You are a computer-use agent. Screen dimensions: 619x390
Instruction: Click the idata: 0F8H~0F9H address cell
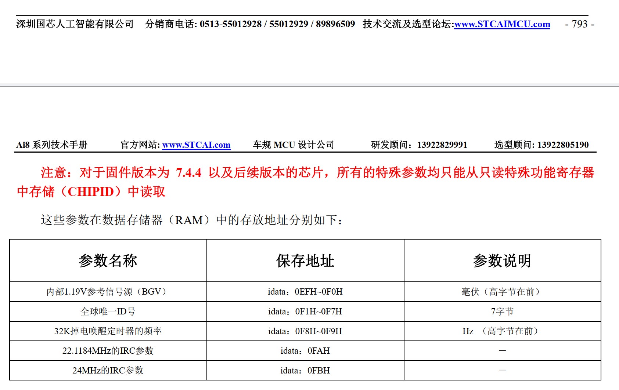[305, 331]
